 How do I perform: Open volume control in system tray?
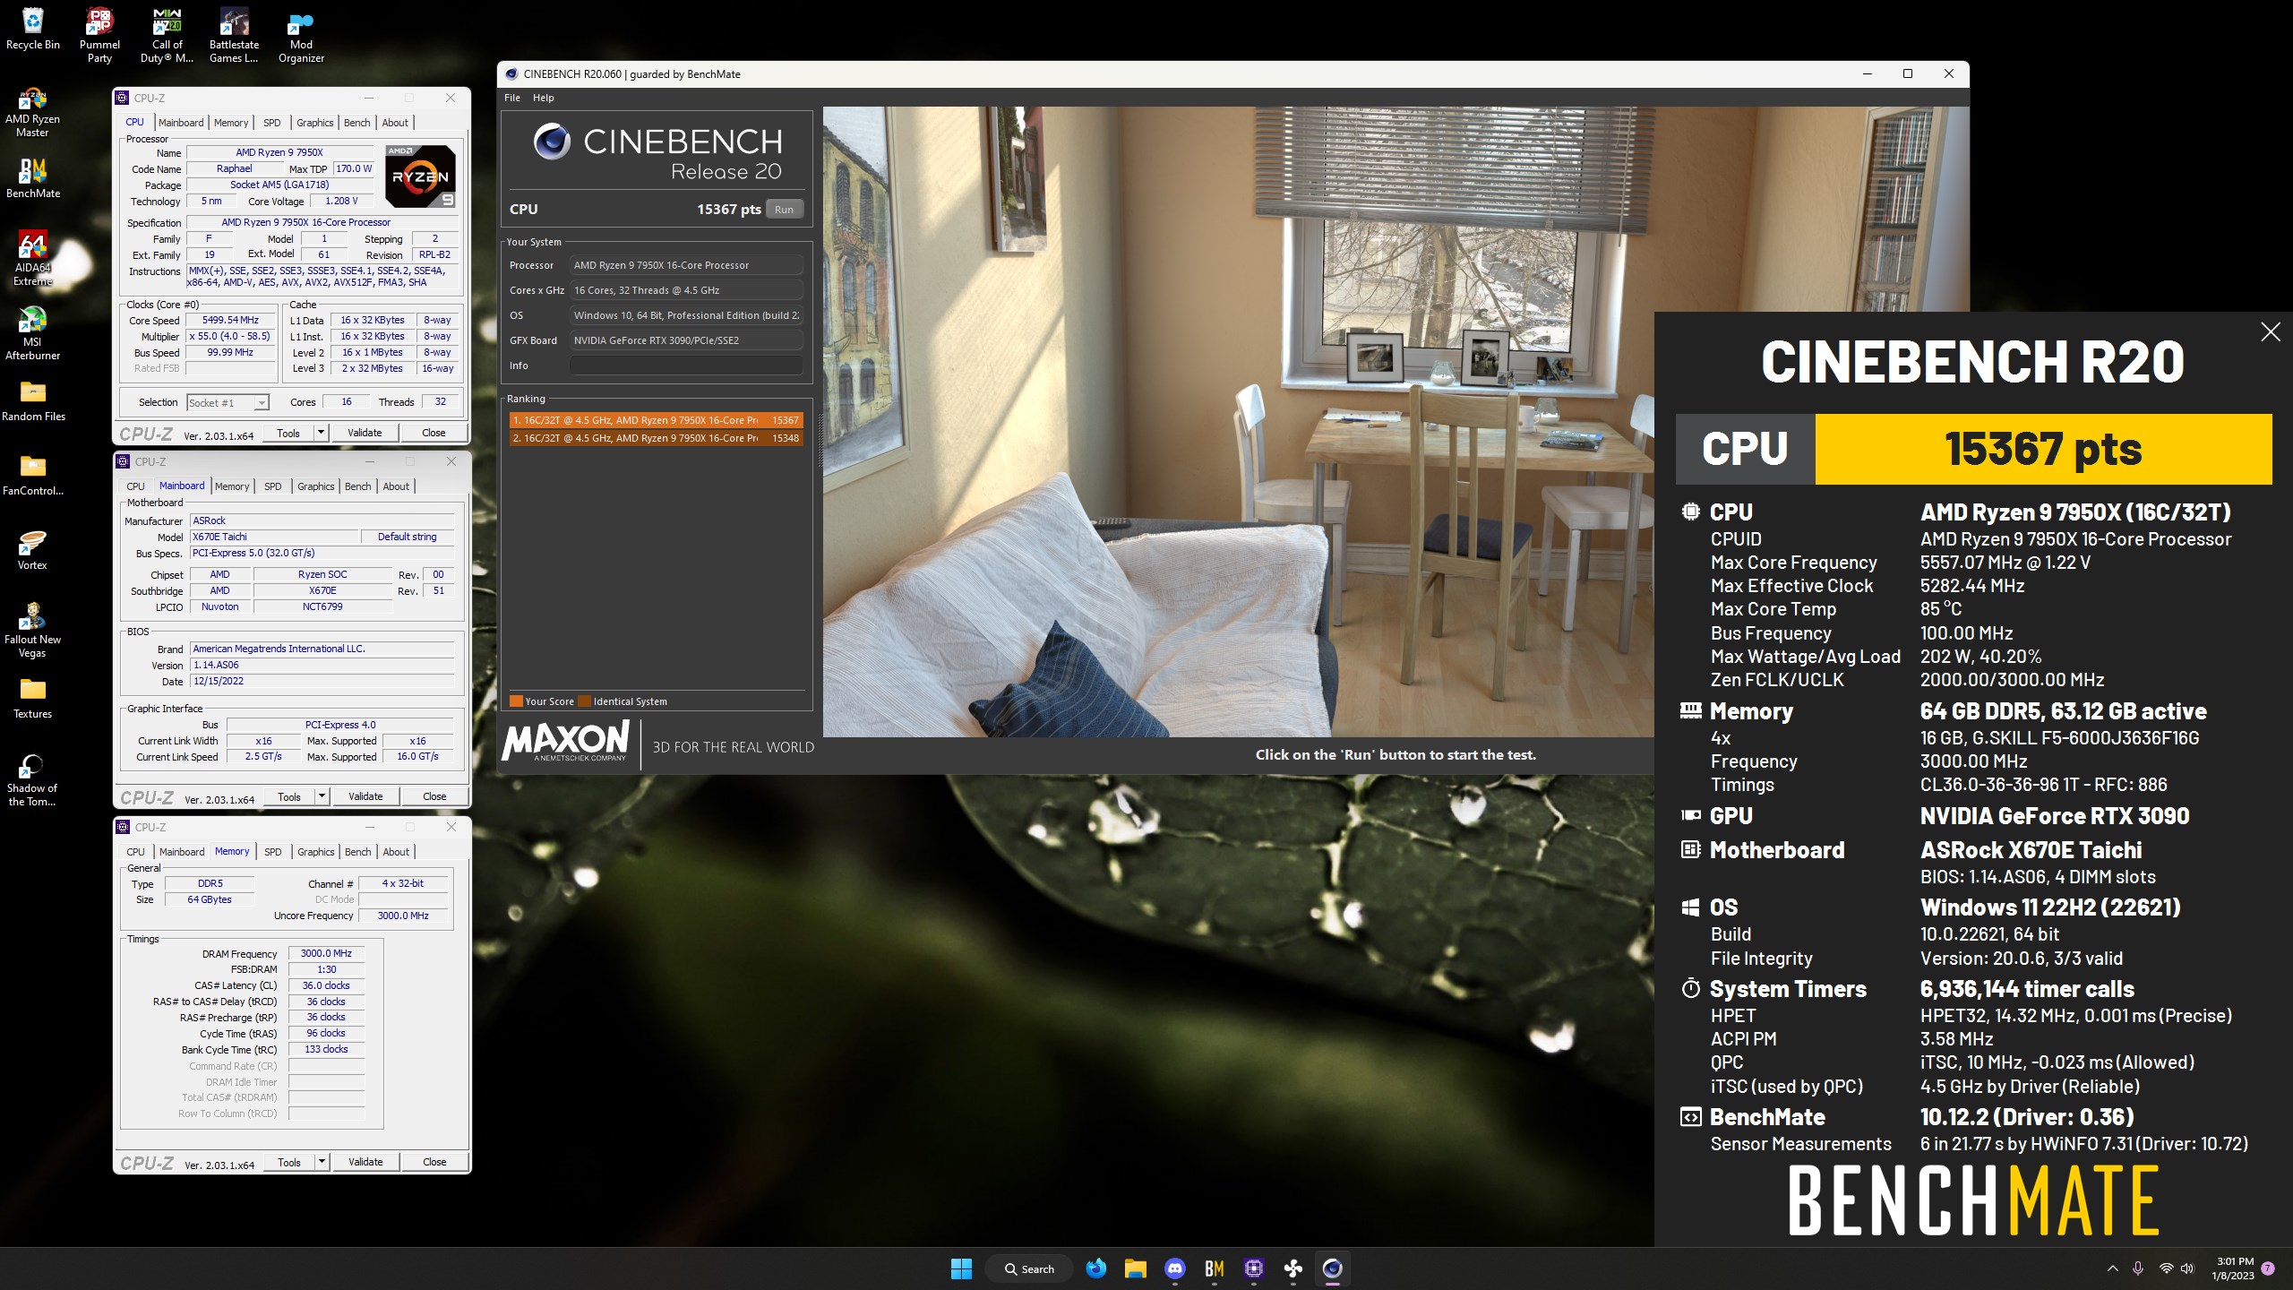click(x=2188, y=1268)
